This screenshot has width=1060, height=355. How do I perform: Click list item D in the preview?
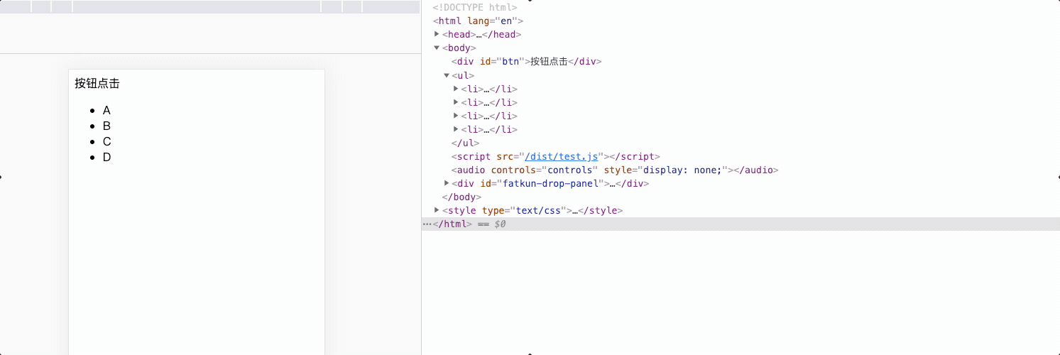click(106, 158)
